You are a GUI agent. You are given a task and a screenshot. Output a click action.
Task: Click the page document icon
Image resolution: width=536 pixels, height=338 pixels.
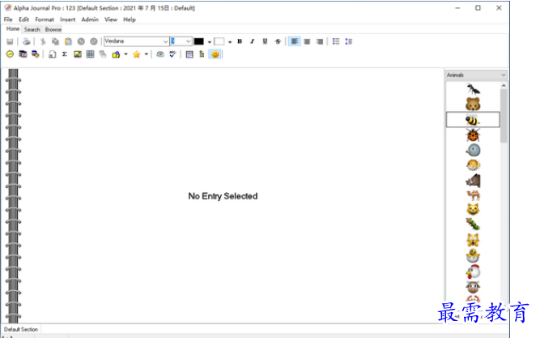52,54
